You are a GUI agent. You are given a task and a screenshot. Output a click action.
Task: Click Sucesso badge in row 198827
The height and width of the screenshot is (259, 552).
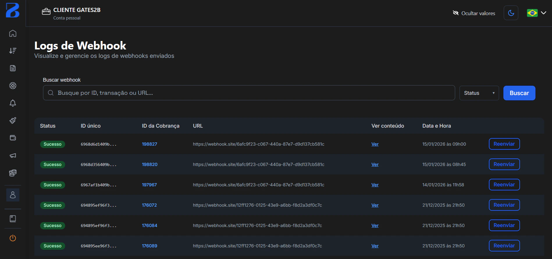coord(53,144)
